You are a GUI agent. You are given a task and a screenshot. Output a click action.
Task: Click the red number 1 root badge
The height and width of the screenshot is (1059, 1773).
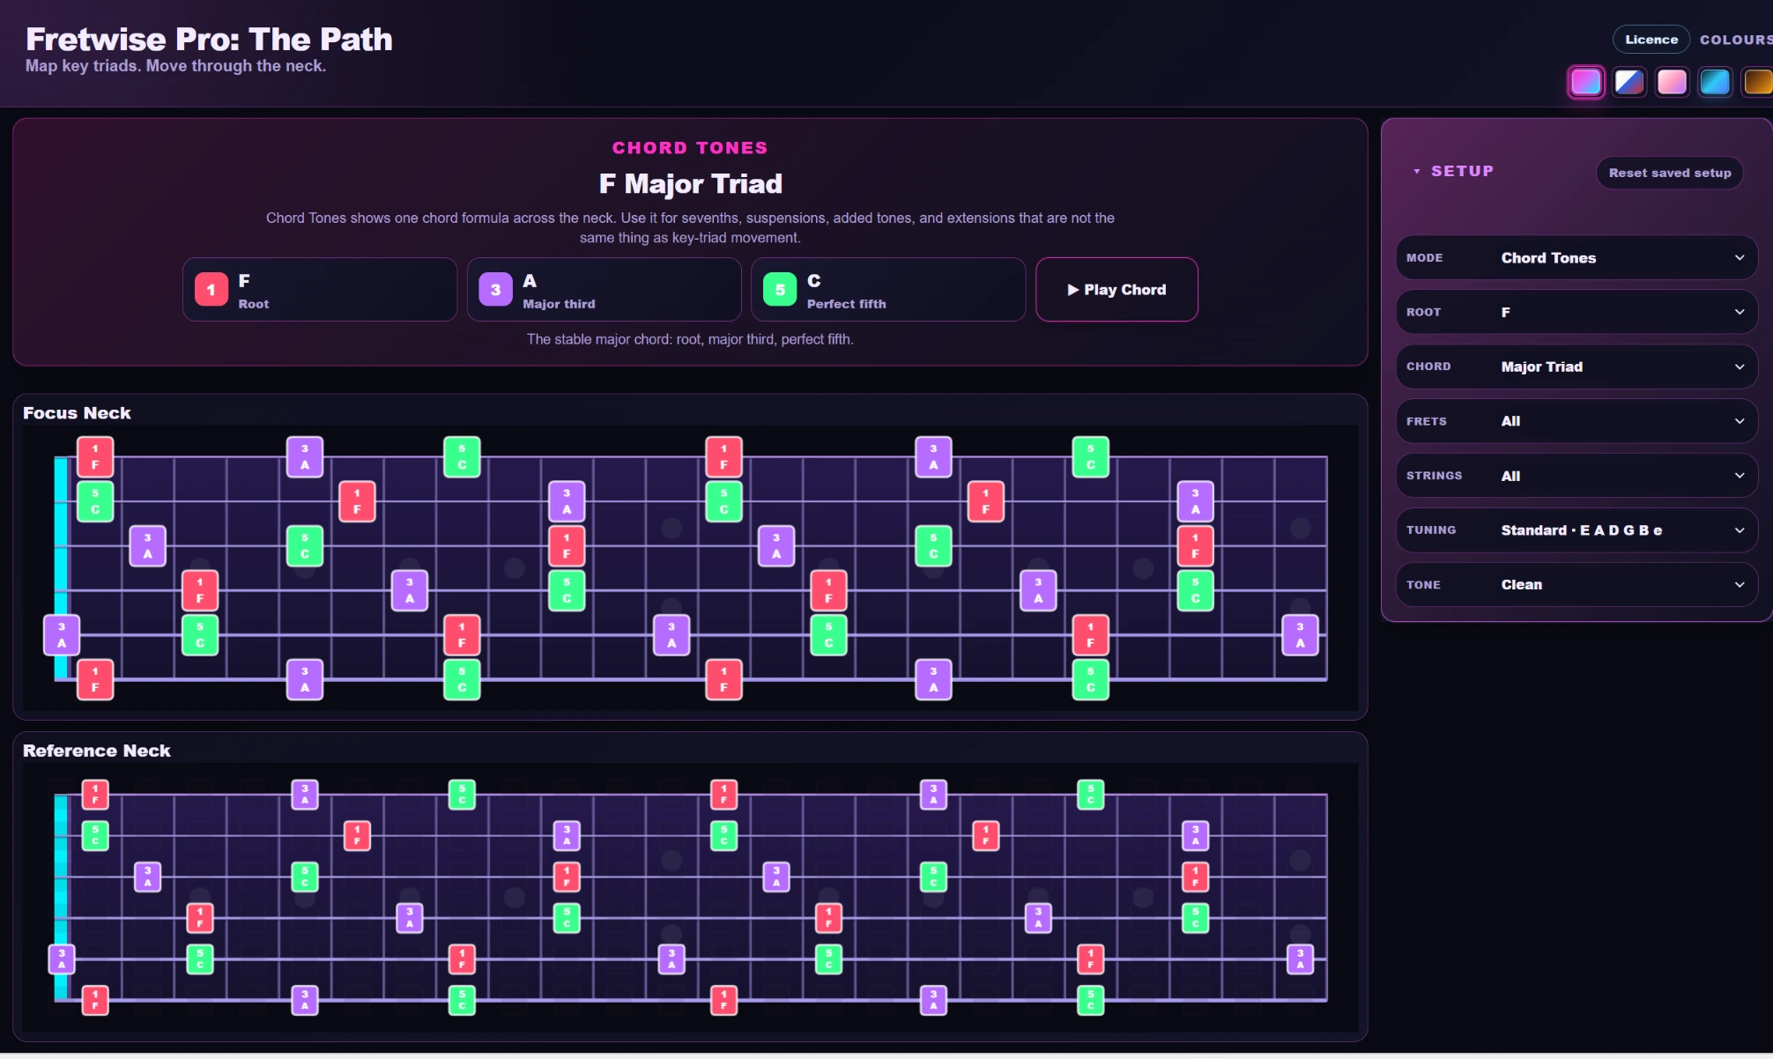211,289
